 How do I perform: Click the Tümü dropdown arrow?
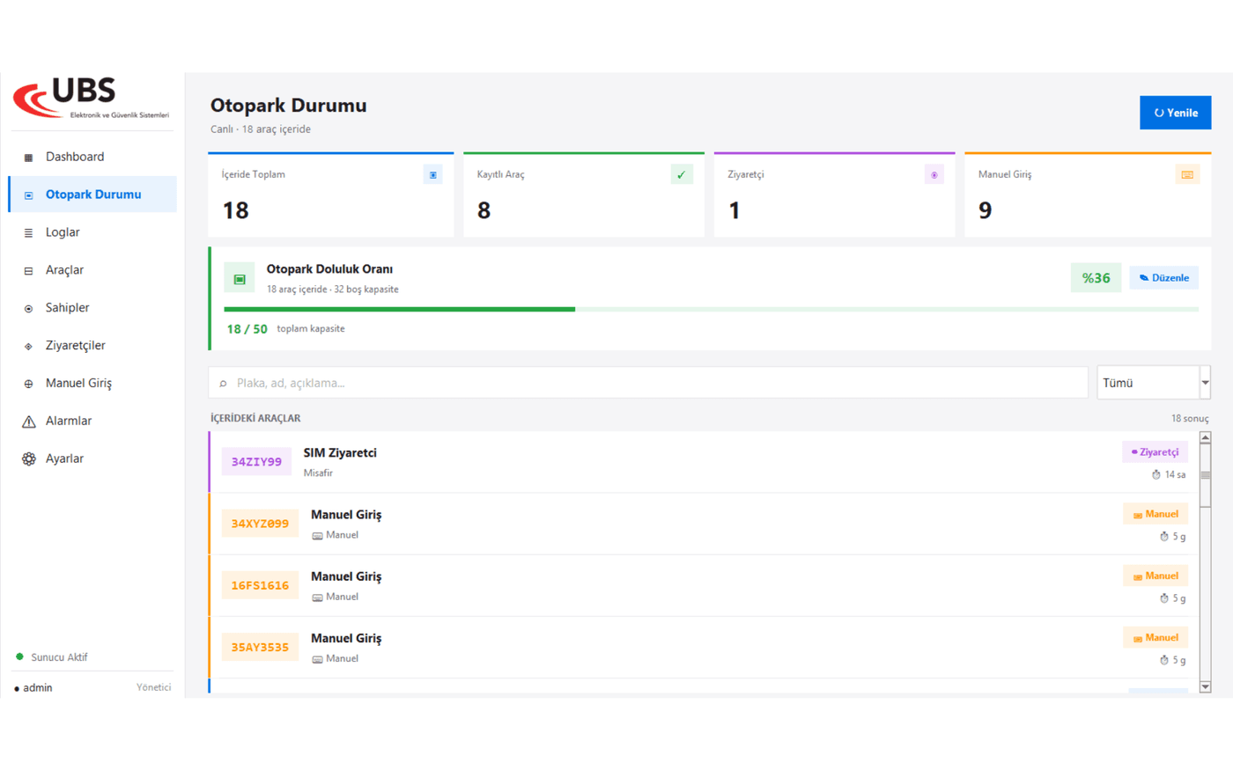pos(1205,383)
